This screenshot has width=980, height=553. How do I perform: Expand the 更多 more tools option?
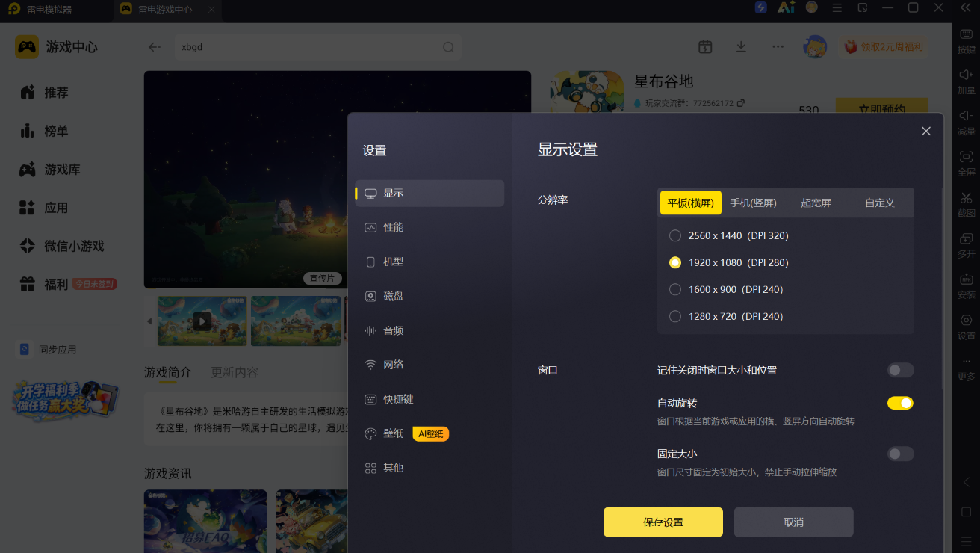click(x=966, y=368)
